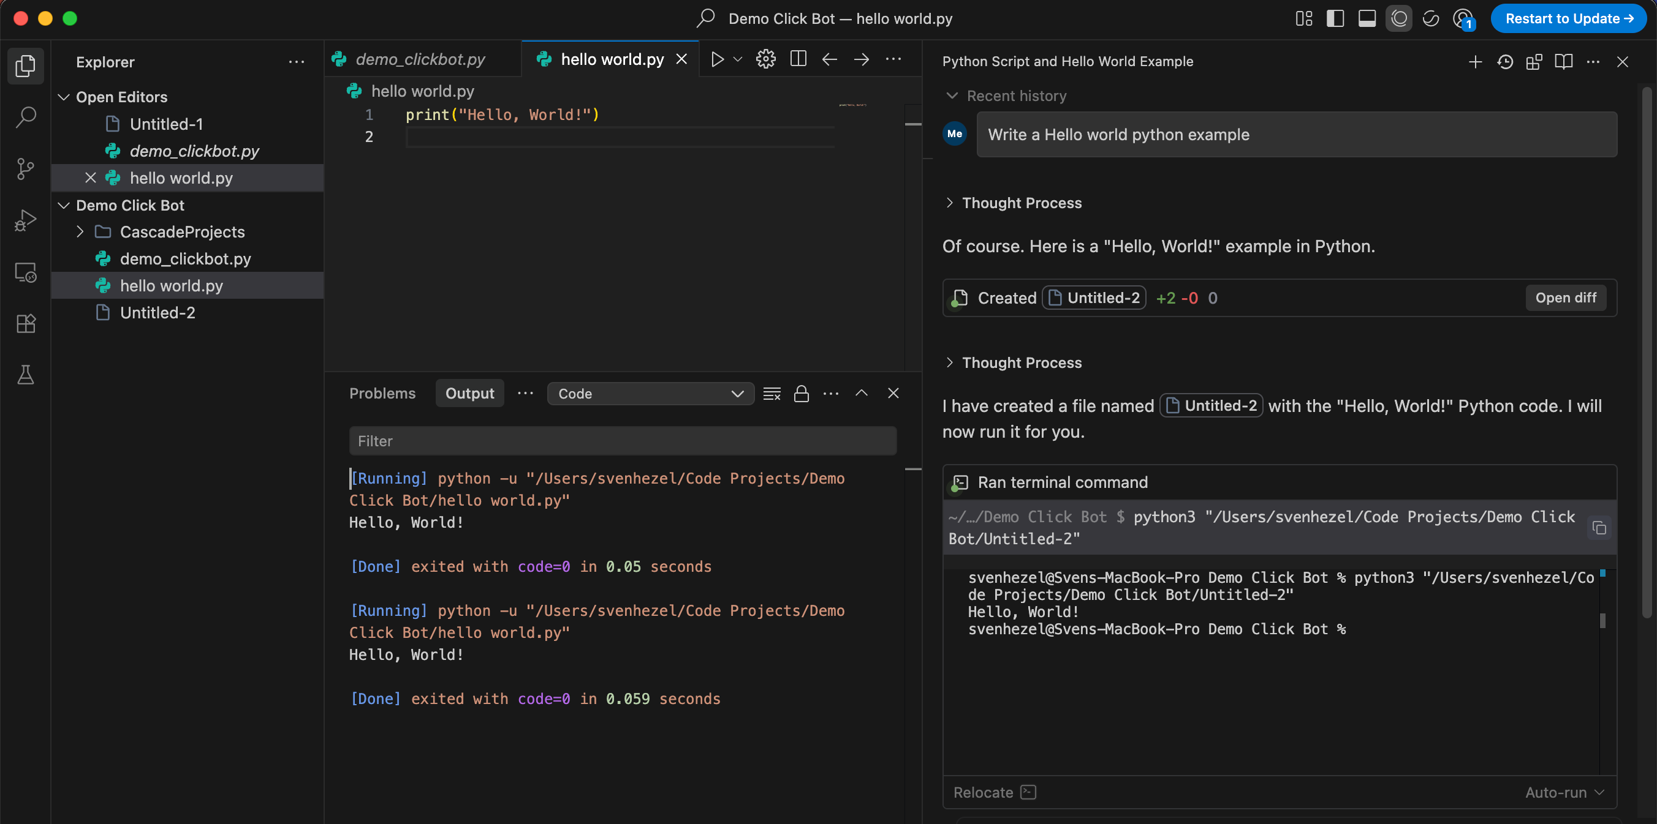Expand the second Thought Process
The image size is (1657, 824).
(1013, 363)
